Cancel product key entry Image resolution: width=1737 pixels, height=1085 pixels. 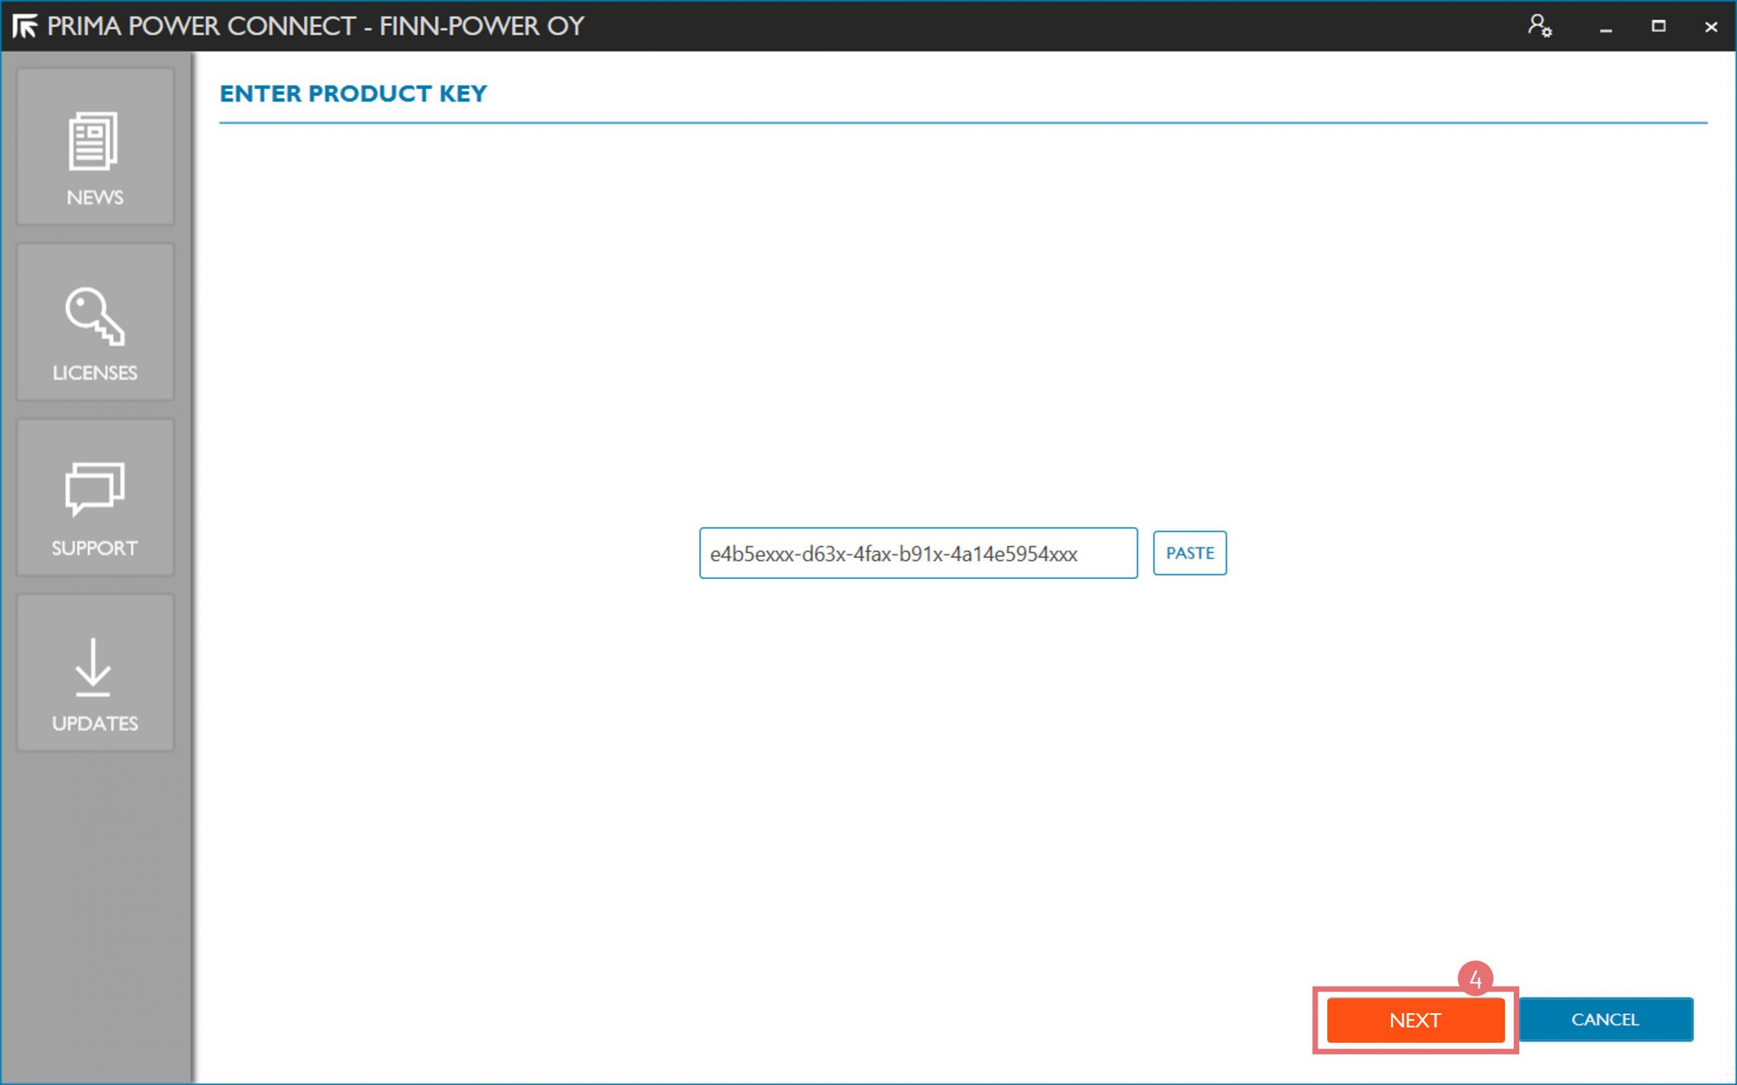1605,1020
